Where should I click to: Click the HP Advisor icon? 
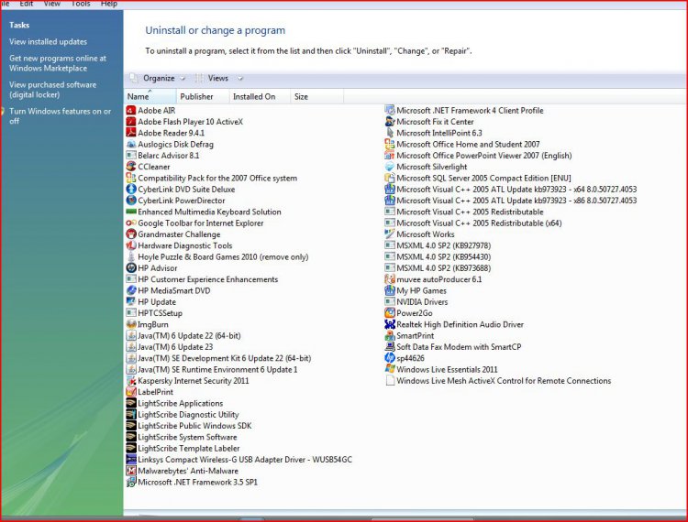(x=131, y=268)
